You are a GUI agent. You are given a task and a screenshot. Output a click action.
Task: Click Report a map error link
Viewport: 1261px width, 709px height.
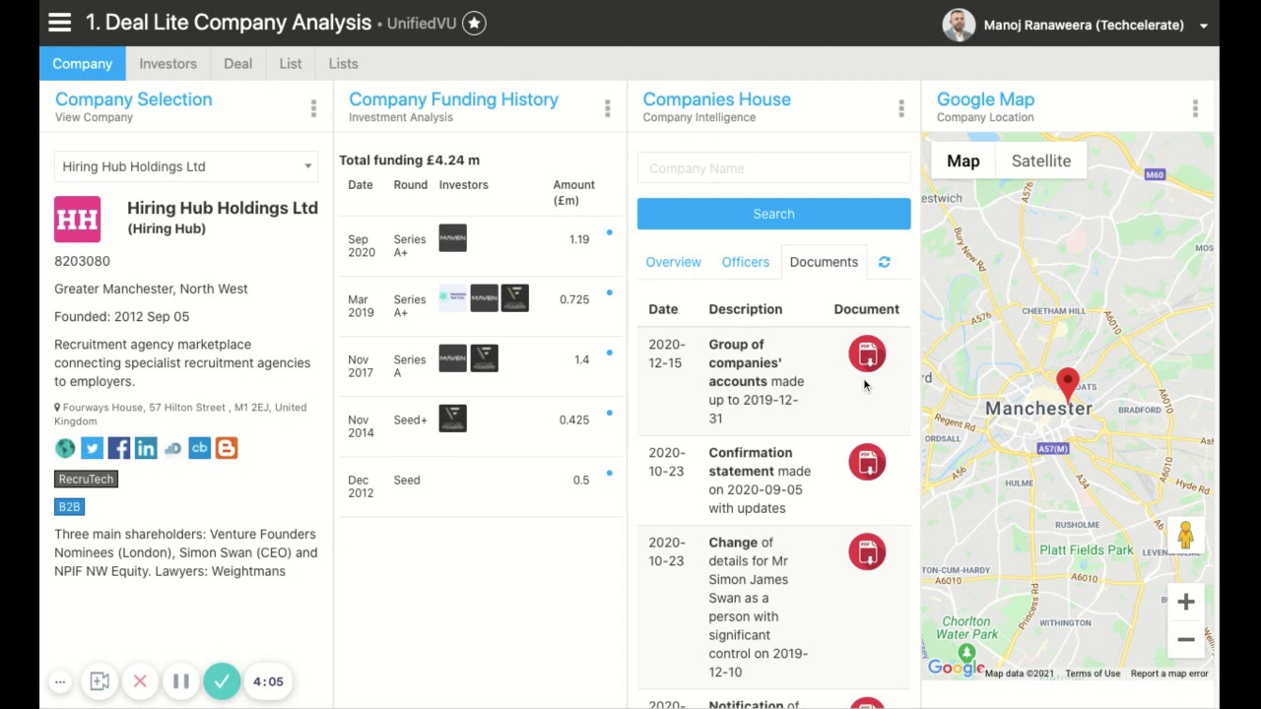click(1168, 674)
